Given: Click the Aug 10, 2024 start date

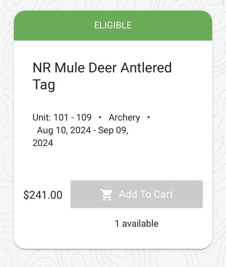Looking at the screenshot, I should 64,131.
